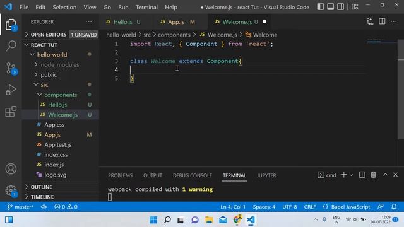Open Source Control view in activity bar

[11, 69]
